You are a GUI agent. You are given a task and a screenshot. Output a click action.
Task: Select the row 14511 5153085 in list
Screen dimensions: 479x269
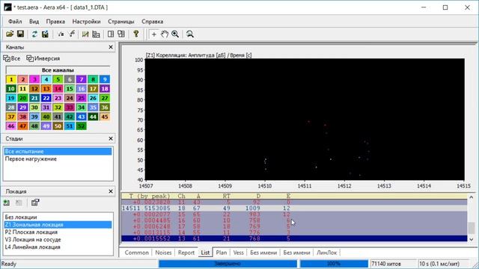click(294, 208)
